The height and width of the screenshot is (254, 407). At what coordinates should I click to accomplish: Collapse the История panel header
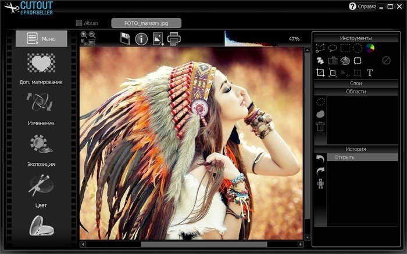[356, 149]
